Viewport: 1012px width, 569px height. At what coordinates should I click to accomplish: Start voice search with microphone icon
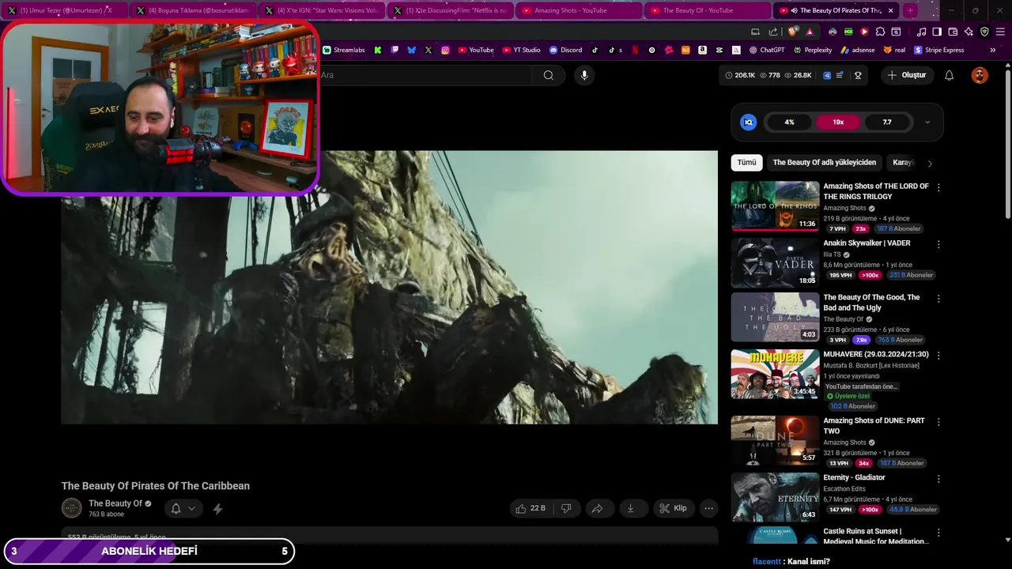pos(584,75)
